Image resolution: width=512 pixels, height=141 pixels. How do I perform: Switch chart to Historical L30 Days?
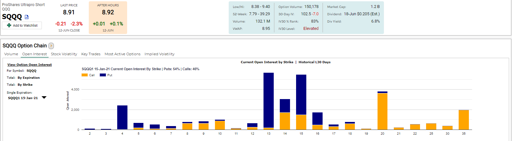pos(314,62)
